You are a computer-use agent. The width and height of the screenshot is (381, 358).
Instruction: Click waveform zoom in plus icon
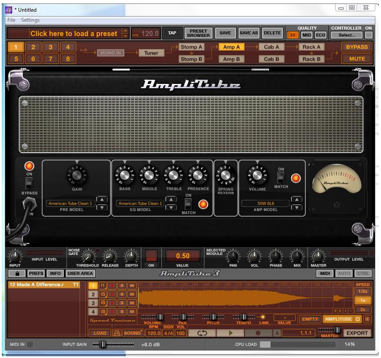345,311
